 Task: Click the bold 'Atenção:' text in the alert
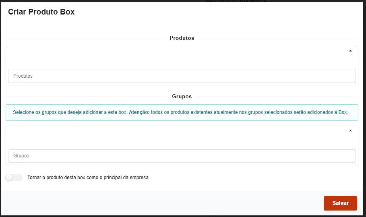coord(139,112)
